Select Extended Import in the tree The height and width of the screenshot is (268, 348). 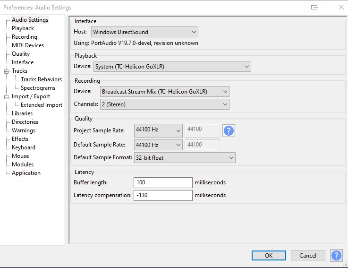[42, 105]
